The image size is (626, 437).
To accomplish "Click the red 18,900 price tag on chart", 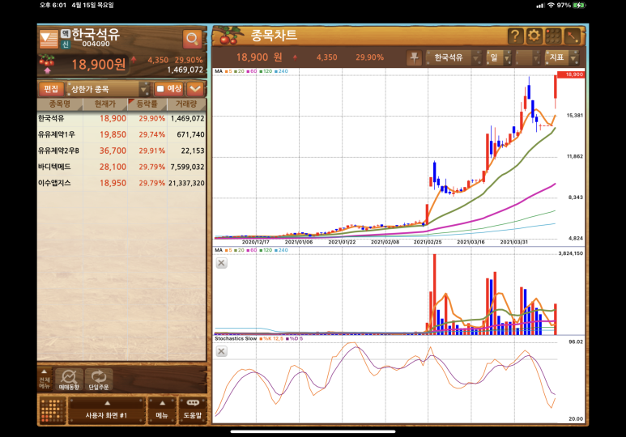I will click(570, 74).
